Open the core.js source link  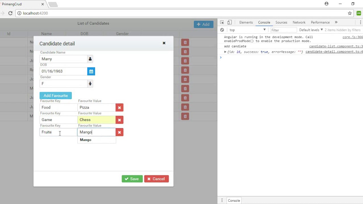click(353, 37)
